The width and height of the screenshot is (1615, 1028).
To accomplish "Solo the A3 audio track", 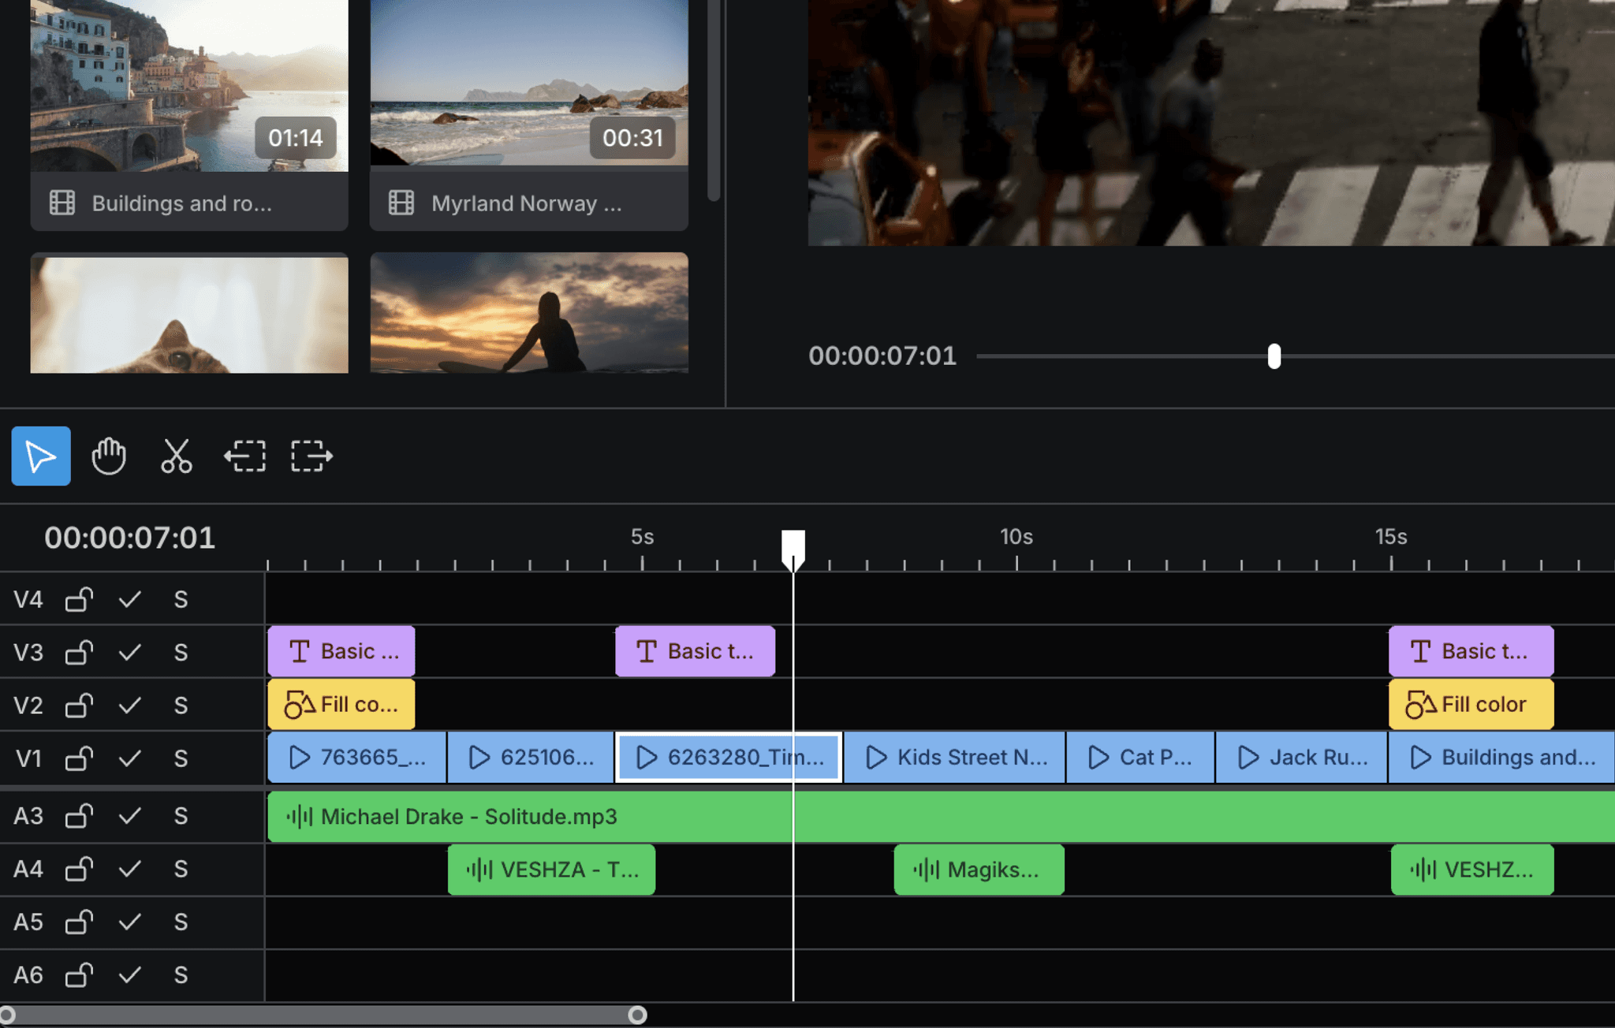I will pyautogui.click(x=181, y=817).
